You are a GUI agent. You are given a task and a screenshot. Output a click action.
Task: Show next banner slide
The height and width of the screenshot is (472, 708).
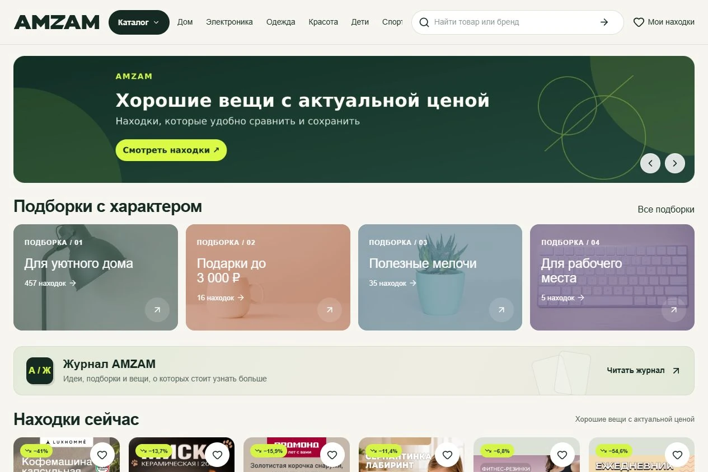pos(675,163)
